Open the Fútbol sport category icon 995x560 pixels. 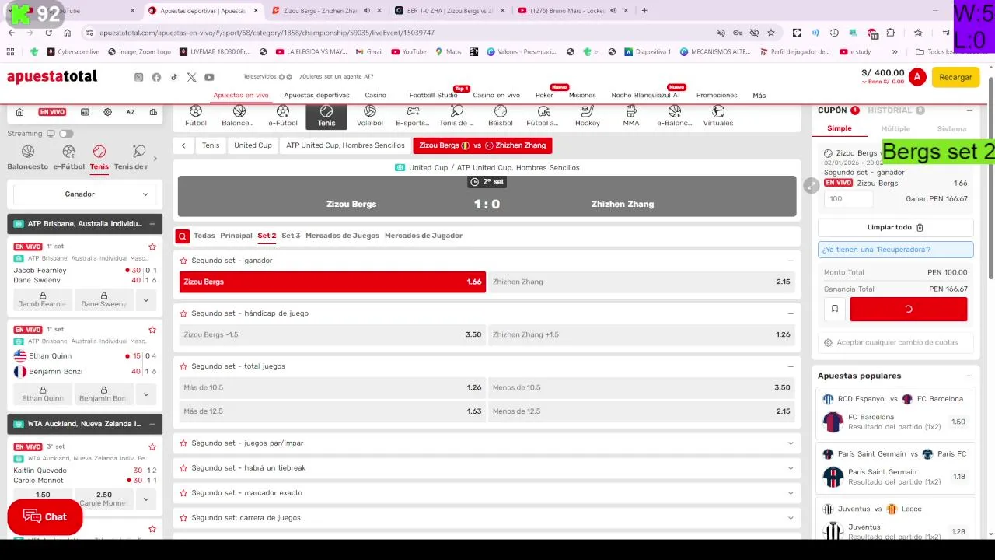(x=196, y=117)
